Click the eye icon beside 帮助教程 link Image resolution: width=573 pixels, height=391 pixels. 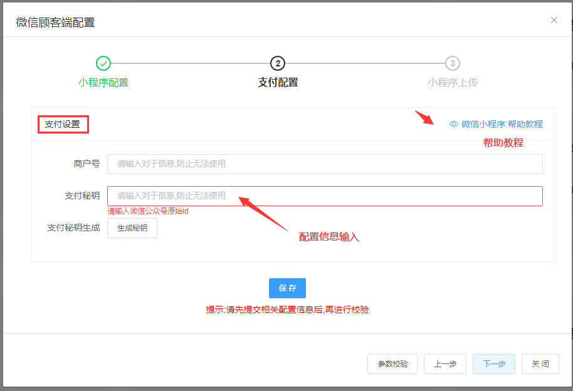453,124
